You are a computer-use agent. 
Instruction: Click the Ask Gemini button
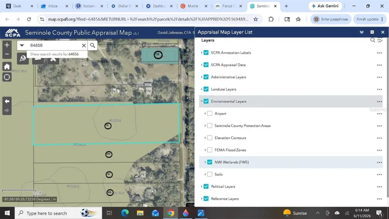(x=325, y=6)
